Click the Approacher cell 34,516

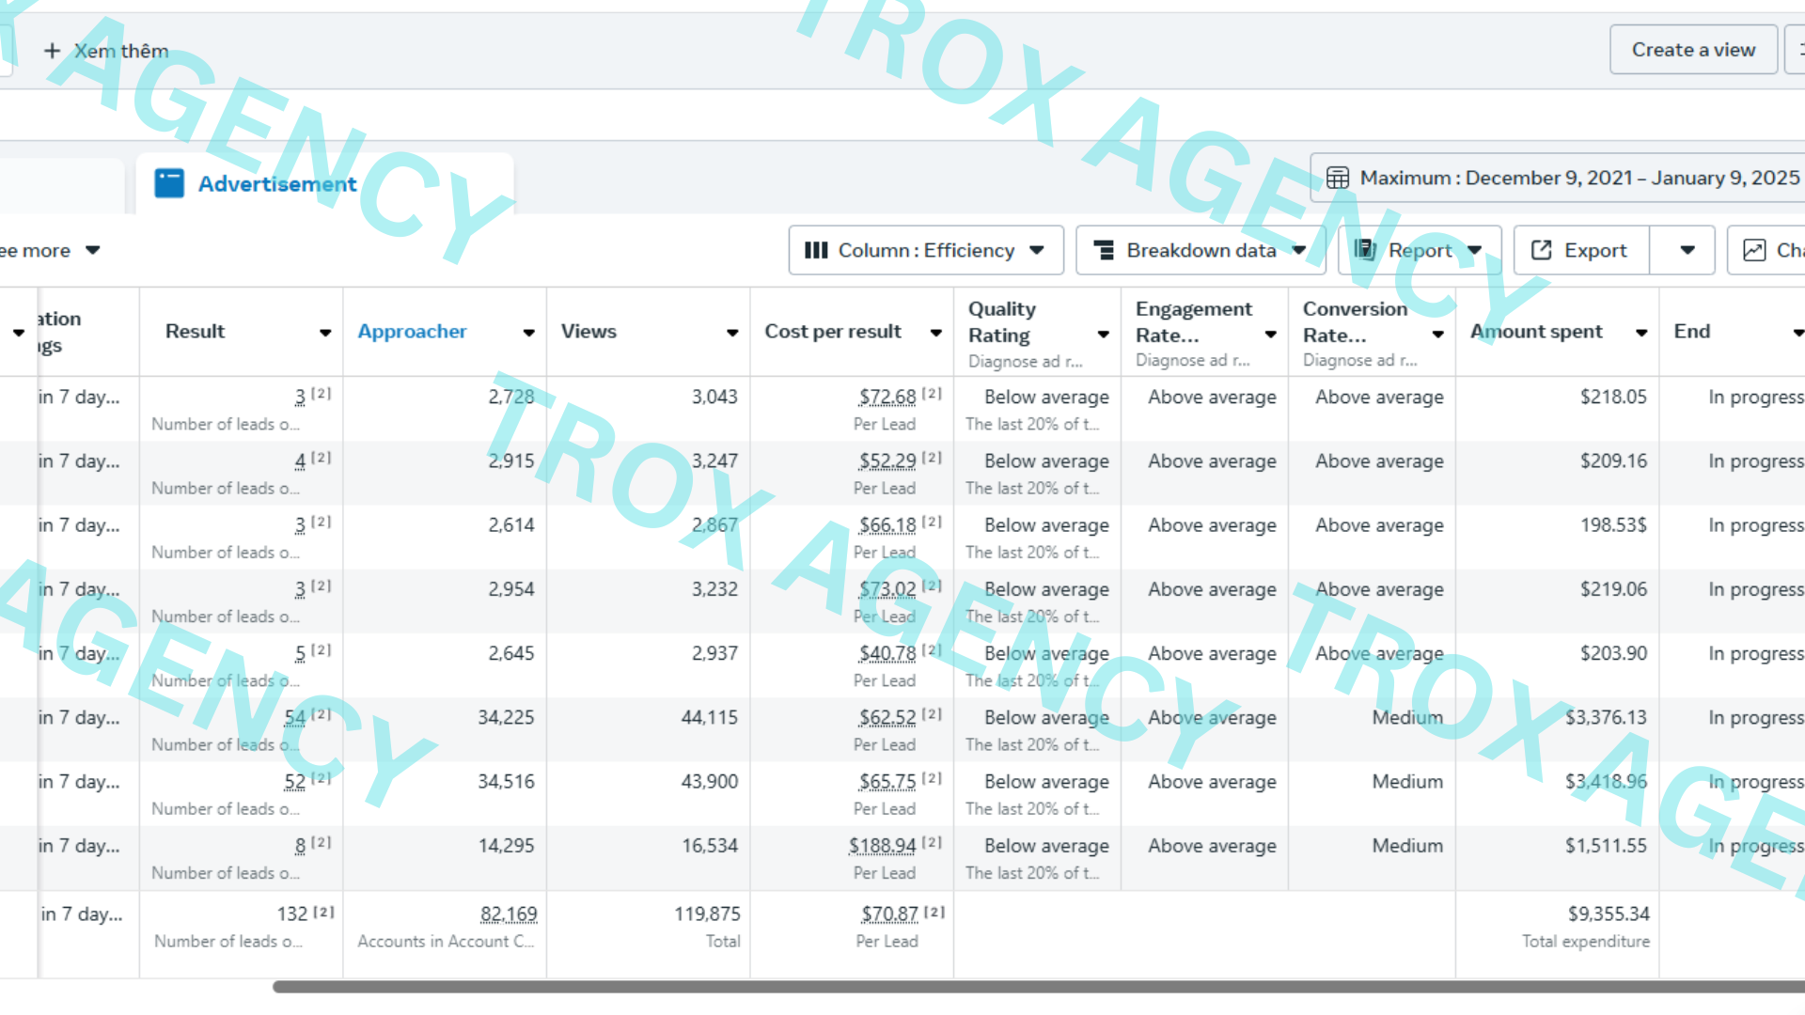(x=506, y=781)
